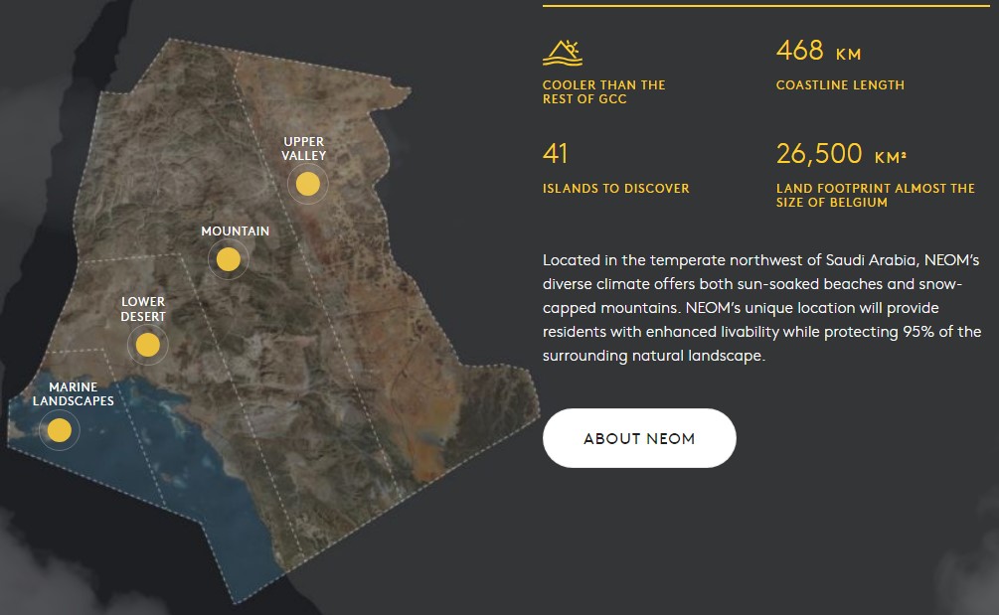
Task: Click 'LAND FOOTPRINT ALMOST THE SIZE OF BELGIUM'
Action: (876, 196)
